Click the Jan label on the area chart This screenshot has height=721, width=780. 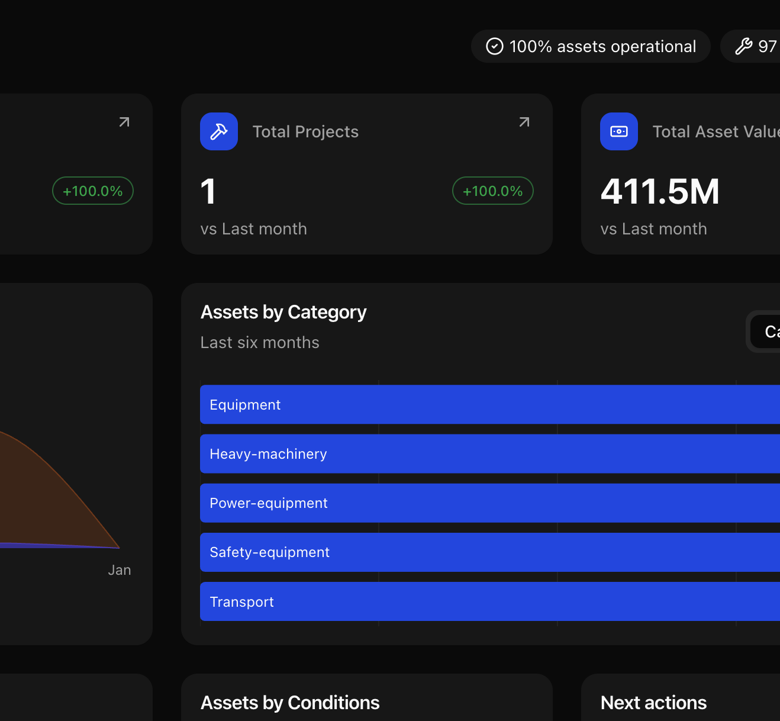[120, 570]
